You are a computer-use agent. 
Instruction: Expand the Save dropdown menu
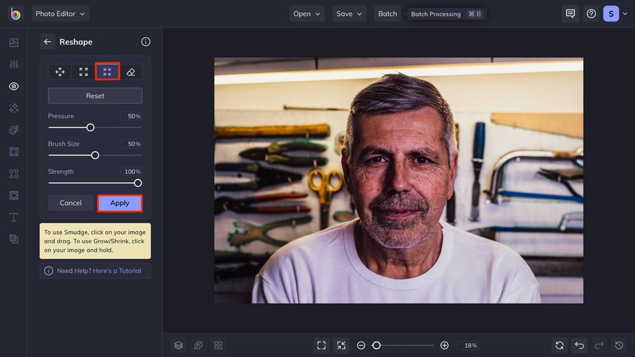pyautogui.click(x=349, y=13)
